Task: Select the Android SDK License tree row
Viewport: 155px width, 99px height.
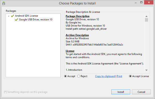Action: pos(26,16)
